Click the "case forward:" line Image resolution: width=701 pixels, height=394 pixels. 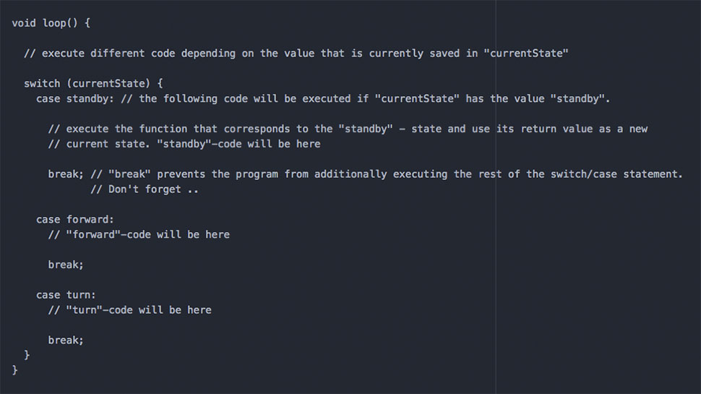pyautogui.click(x=75, y=219)
